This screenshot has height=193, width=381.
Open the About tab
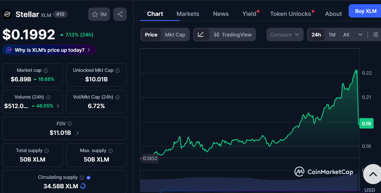coord(333,14)
